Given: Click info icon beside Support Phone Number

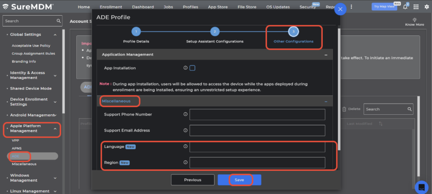Looking at the screenshot, I should (x=185, y=114).
